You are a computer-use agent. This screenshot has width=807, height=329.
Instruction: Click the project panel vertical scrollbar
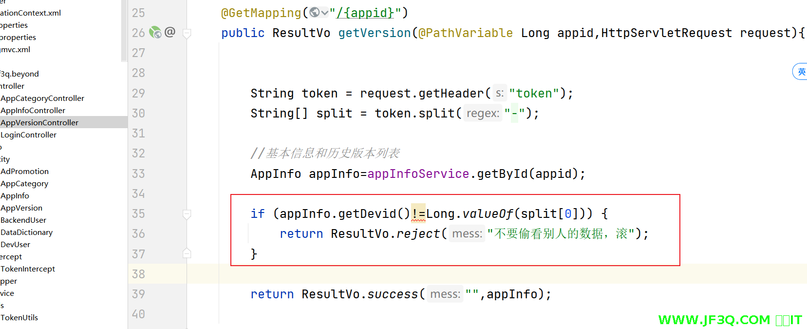[x=124, y=29]
